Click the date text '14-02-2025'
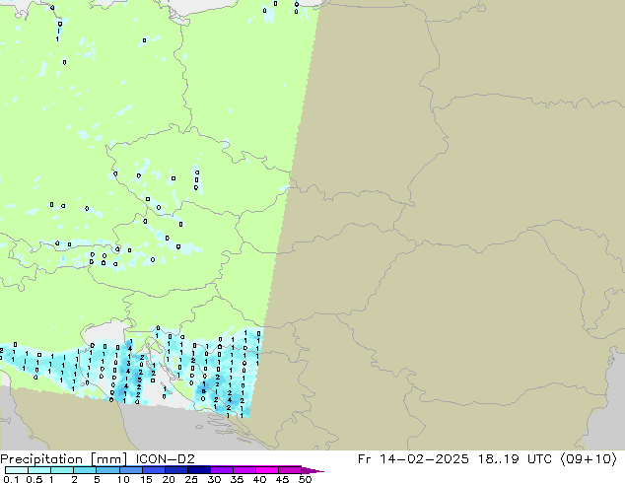Image resolution: width=625 pixels, height=483 pixels. click(x=424, y=459)
